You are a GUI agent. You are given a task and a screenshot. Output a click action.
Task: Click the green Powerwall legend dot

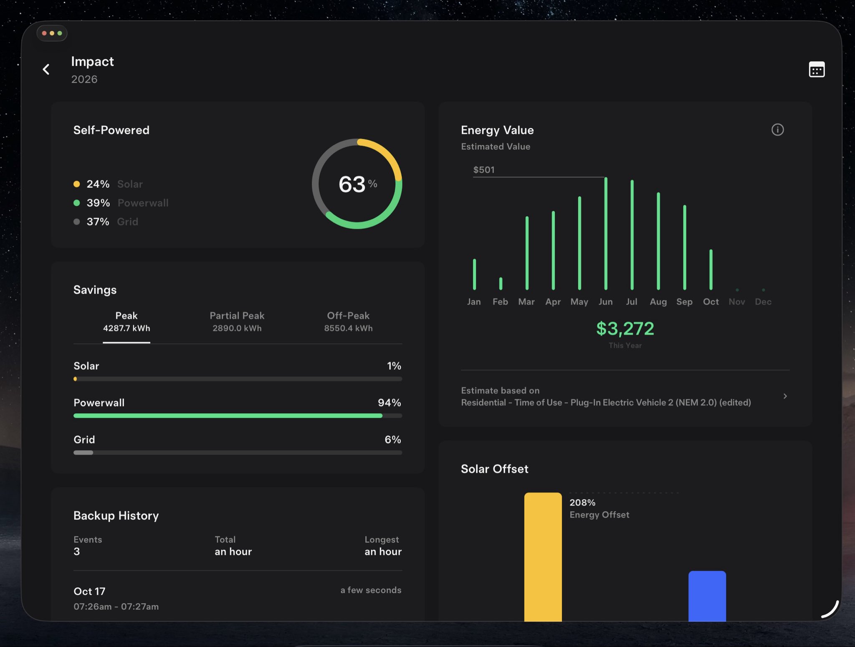(x=76, y=203)
